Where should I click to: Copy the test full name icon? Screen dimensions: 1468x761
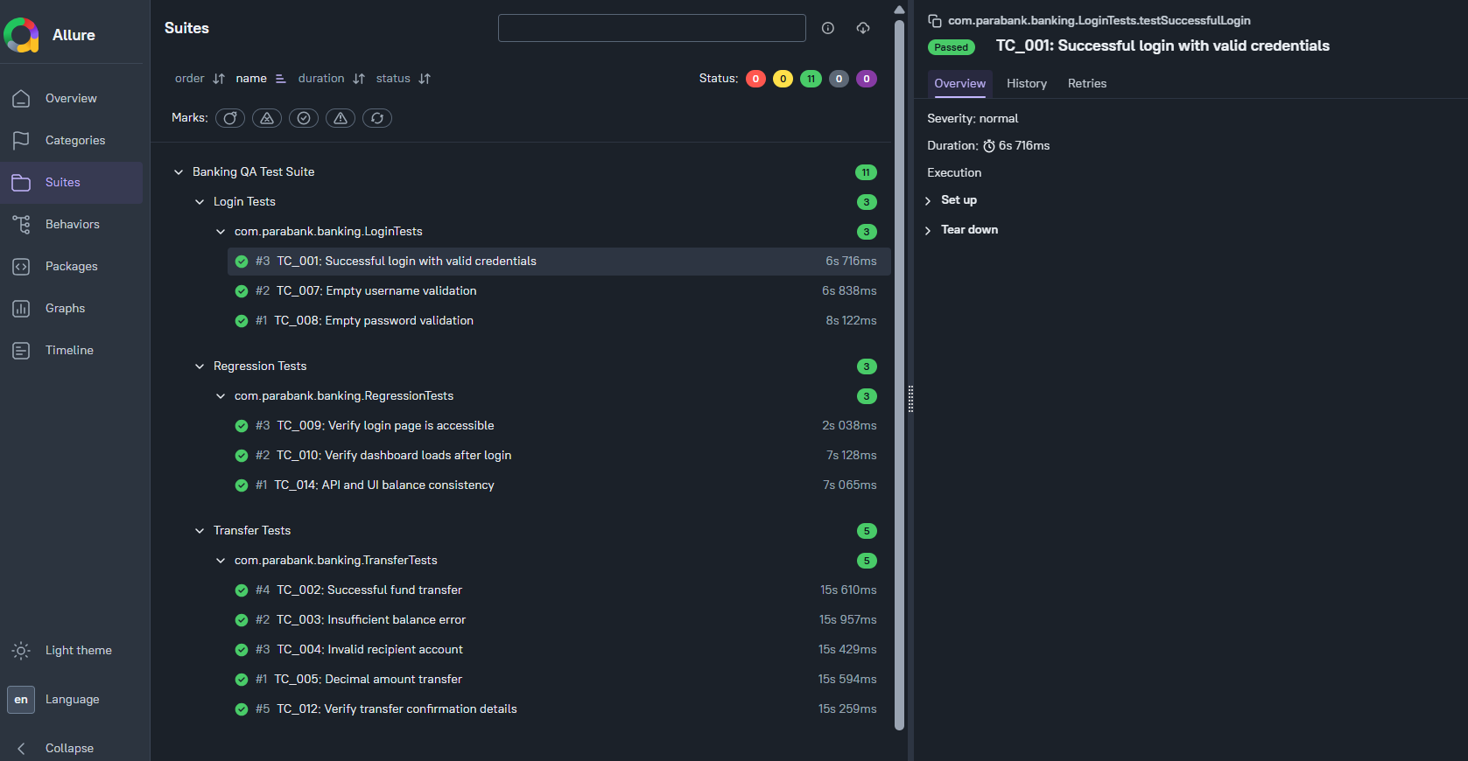[935, 21]
